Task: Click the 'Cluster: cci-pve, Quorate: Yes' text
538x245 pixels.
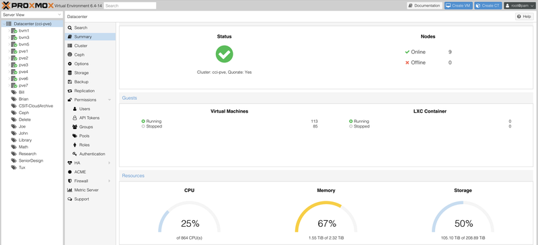Action: pos(224,72)
